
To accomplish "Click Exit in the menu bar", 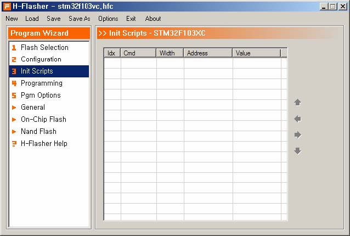I will point(131,19).
